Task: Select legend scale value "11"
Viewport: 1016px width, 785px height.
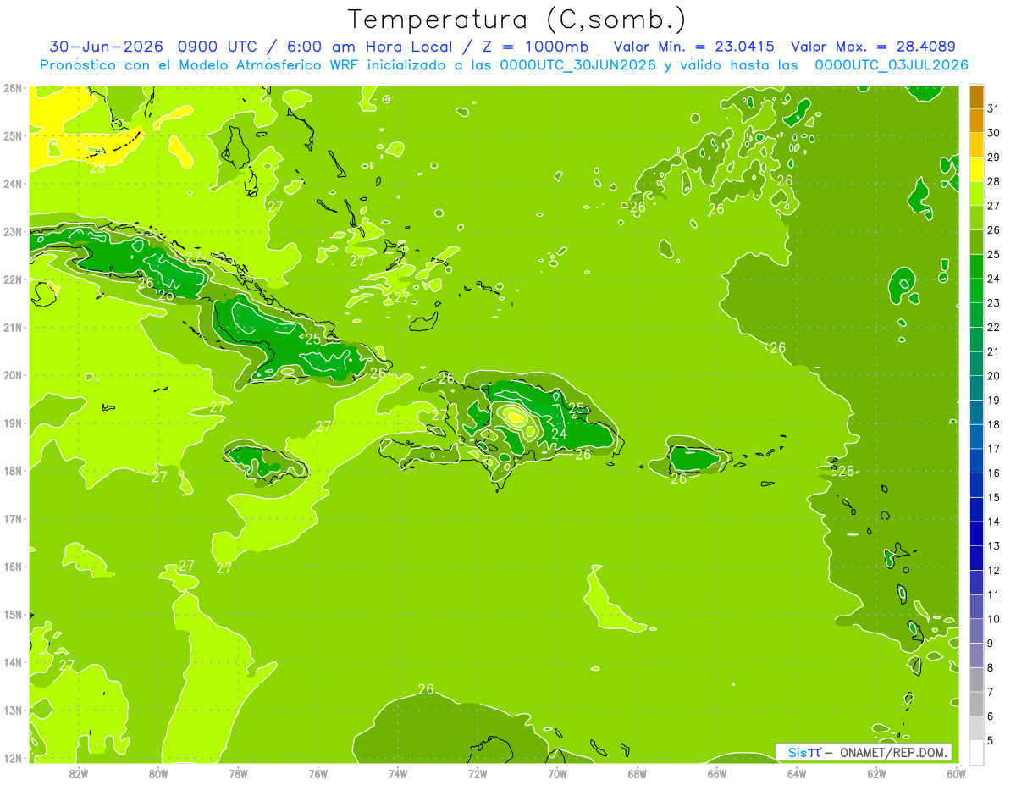Action: pyautogui.click(x=993, y=594)
